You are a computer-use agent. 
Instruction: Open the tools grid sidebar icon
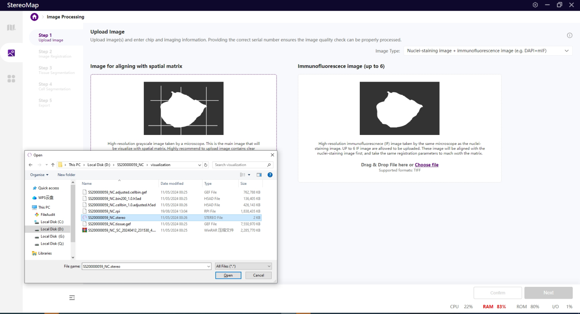coord(11,79)
